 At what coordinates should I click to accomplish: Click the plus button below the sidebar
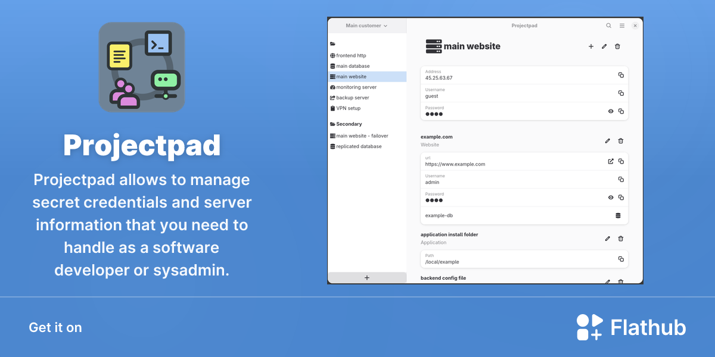pyautogui.click(x=367, y=278)
